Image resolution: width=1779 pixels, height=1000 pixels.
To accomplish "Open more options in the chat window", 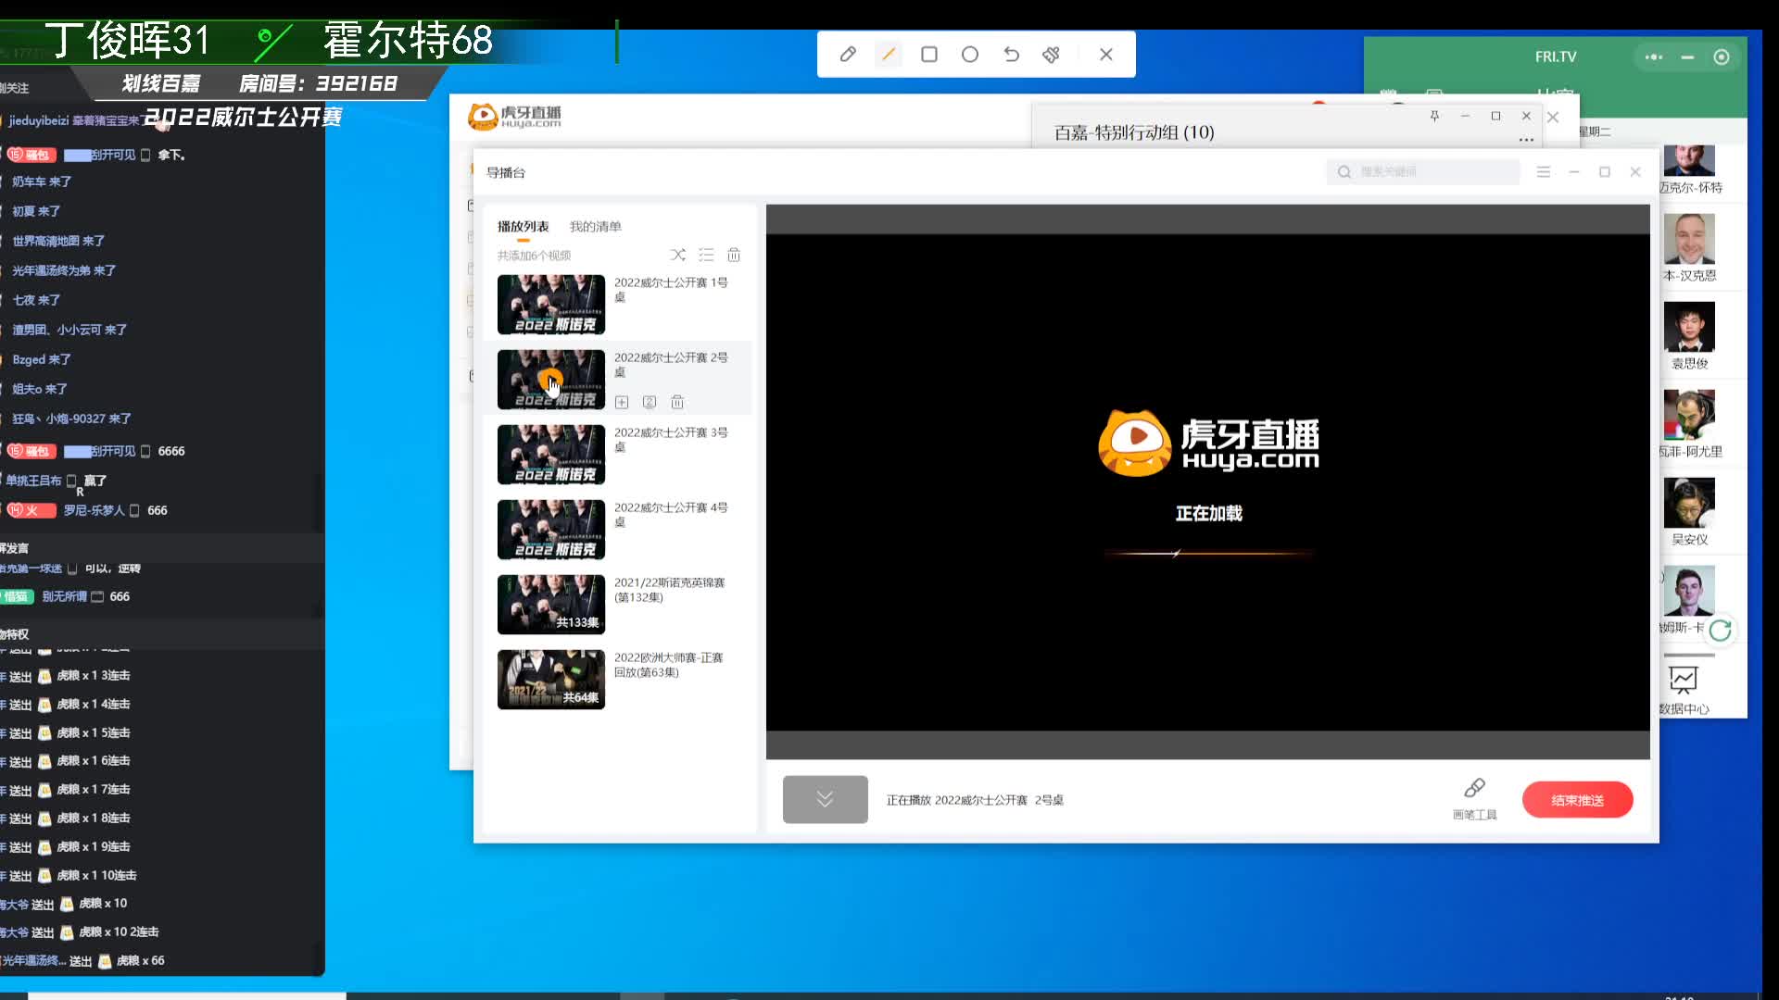I will click(1525, 139).
